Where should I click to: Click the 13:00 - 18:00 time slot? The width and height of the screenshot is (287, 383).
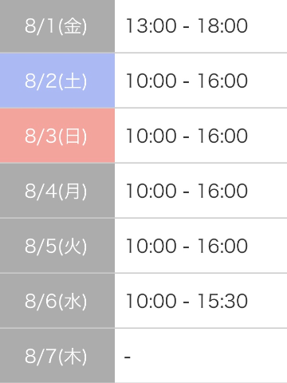(x=187, y=26)
